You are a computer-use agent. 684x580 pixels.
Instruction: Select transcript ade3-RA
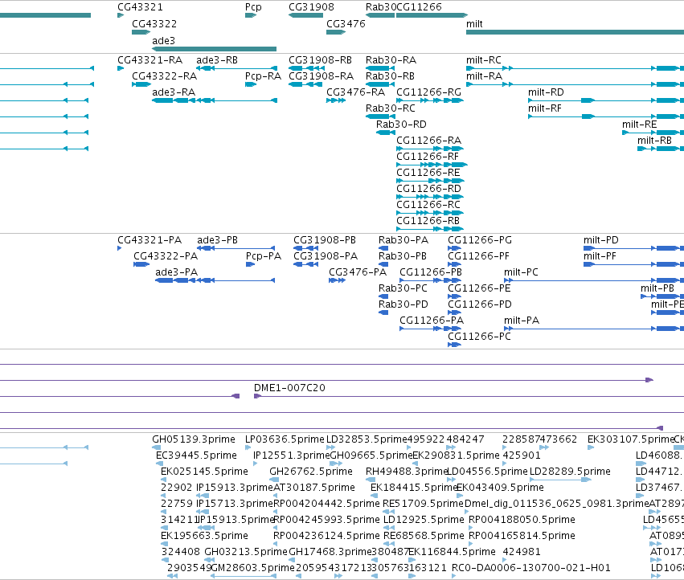click(x=214, y=100)
